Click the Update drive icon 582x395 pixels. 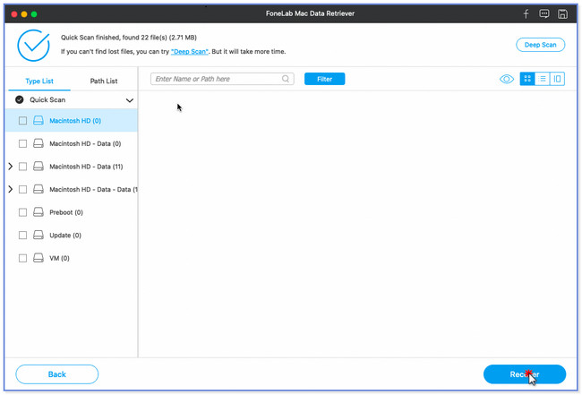click(39, 235)
